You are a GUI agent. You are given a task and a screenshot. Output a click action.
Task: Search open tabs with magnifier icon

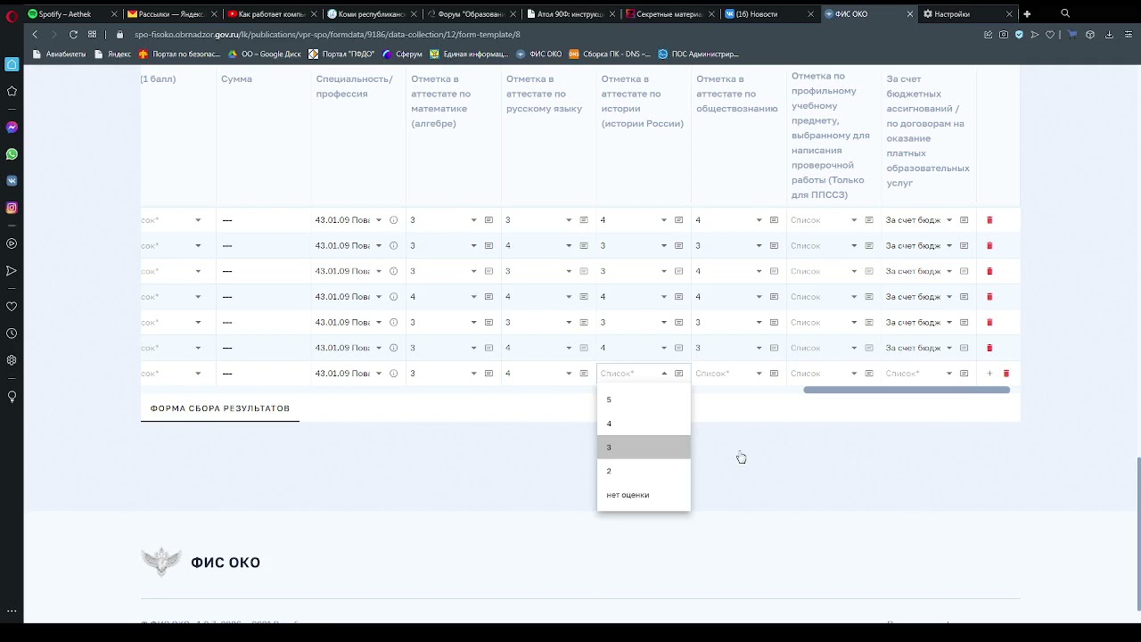[1065, 14]
